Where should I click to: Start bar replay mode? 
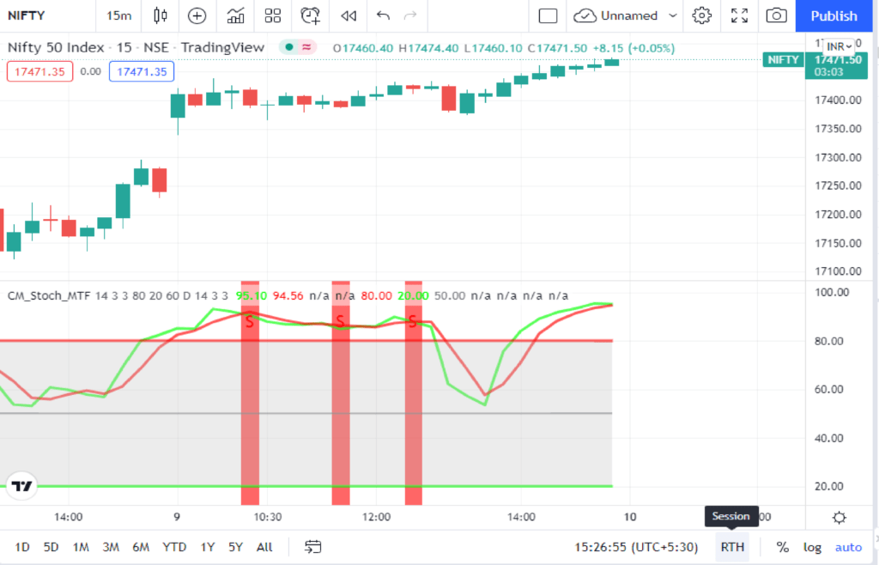349,15
